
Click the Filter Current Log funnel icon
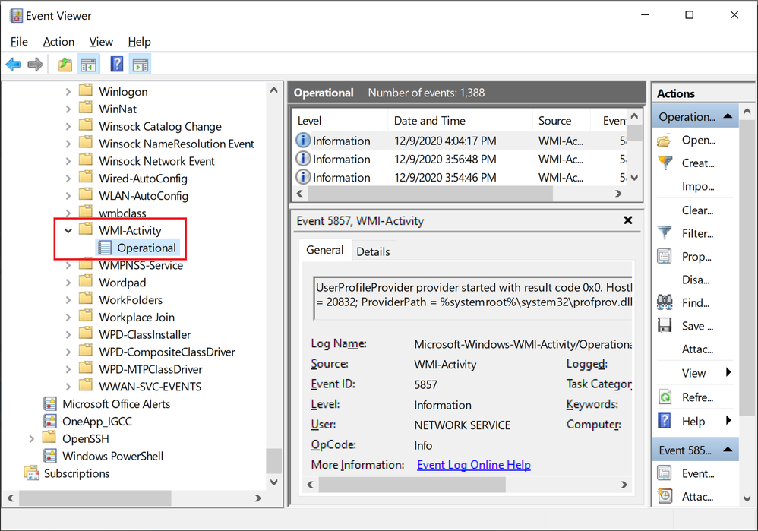tap(665, 233)
